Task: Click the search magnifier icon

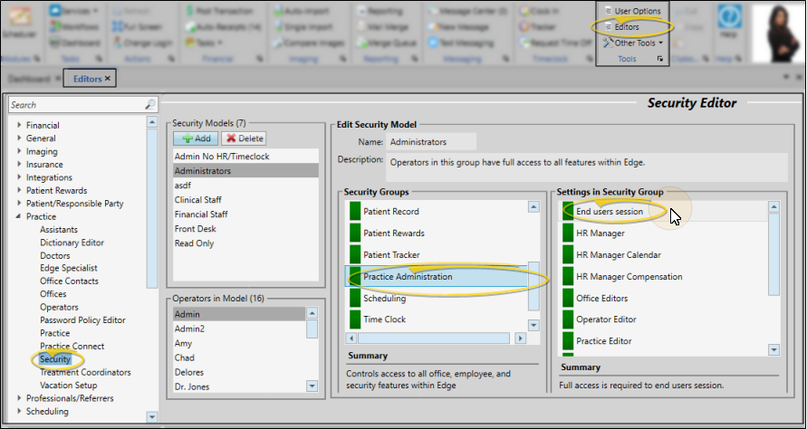Action: click(x=150, y=105)
